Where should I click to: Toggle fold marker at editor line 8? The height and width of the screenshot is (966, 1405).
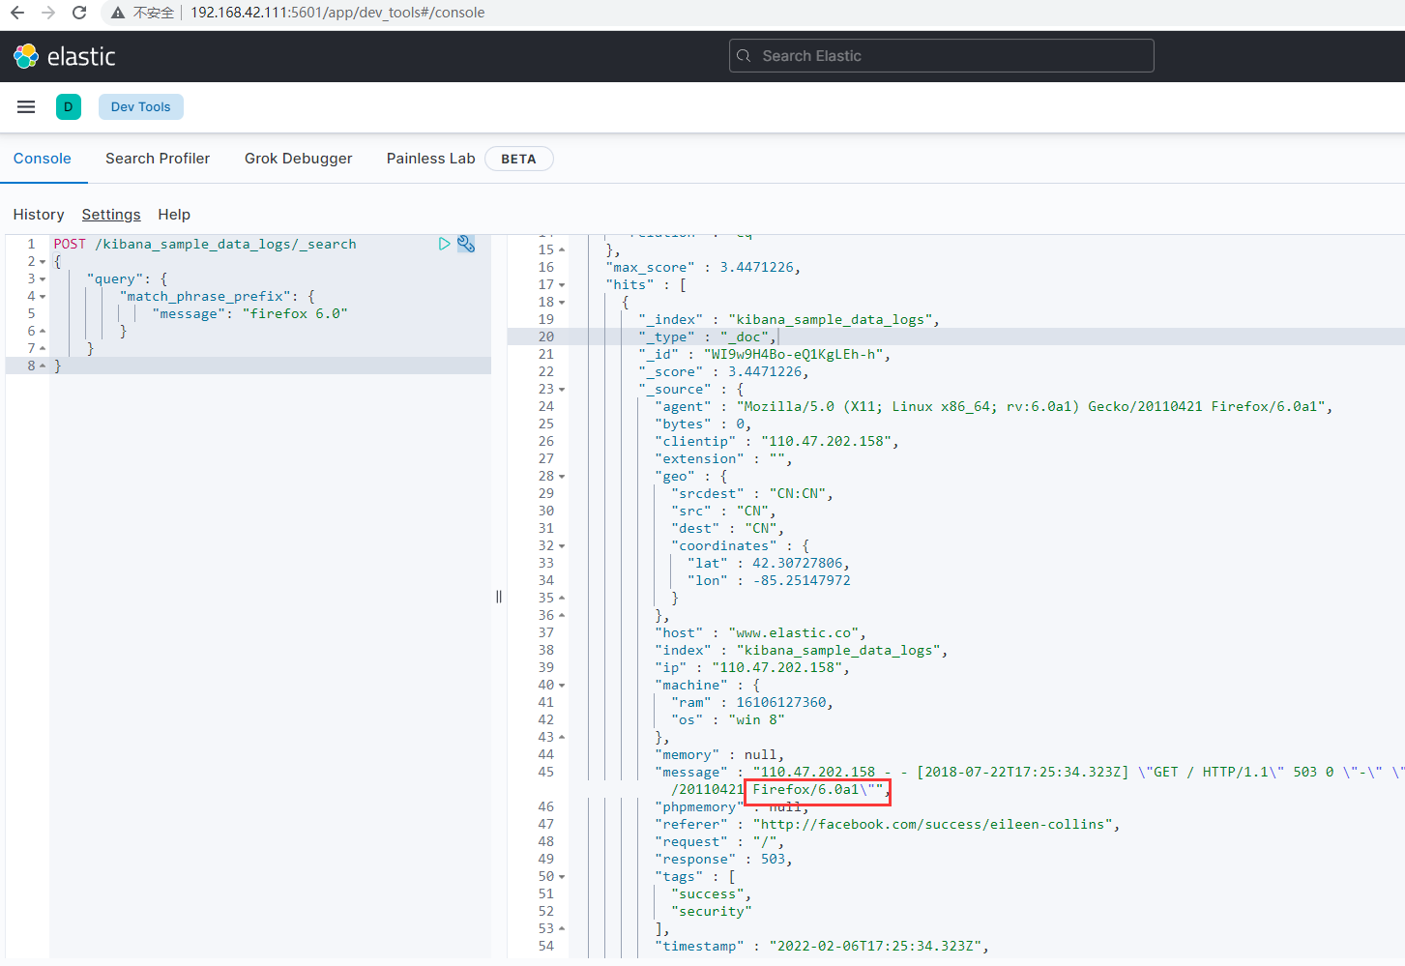pyautogui.click(x=43, y=366)
